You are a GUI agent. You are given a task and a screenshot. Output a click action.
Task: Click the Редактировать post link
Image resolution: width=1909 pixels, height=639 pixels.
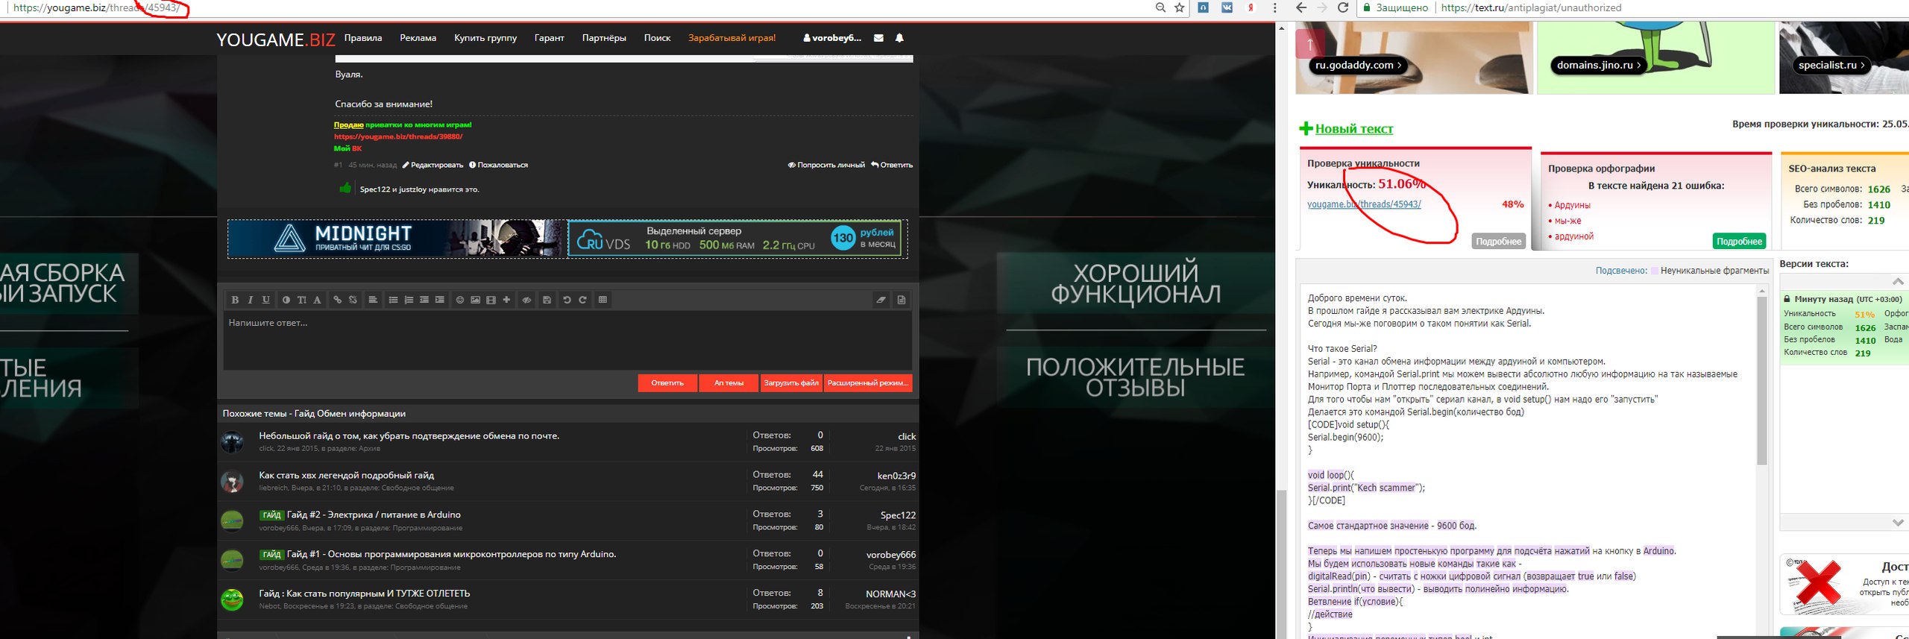tap(433, 165)
